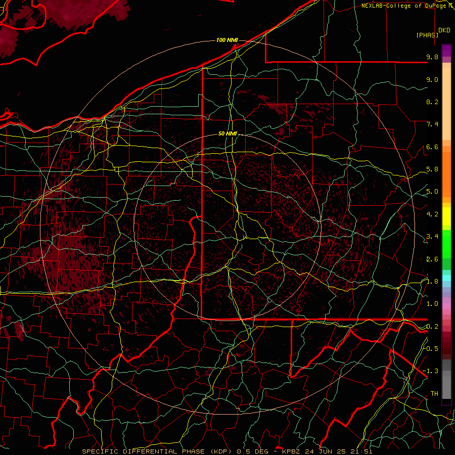Click the "1.0" scale value
Viewport: 455px width, 455px height.
(x=432, y=304)
